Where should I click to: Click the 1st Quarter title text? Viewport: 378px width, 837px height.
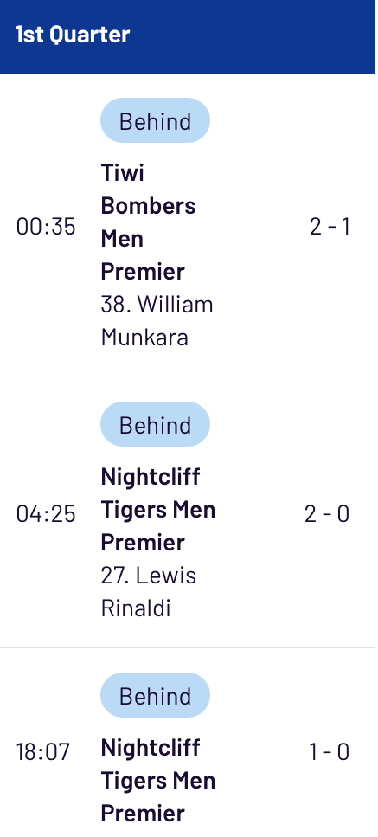(73, 35)
